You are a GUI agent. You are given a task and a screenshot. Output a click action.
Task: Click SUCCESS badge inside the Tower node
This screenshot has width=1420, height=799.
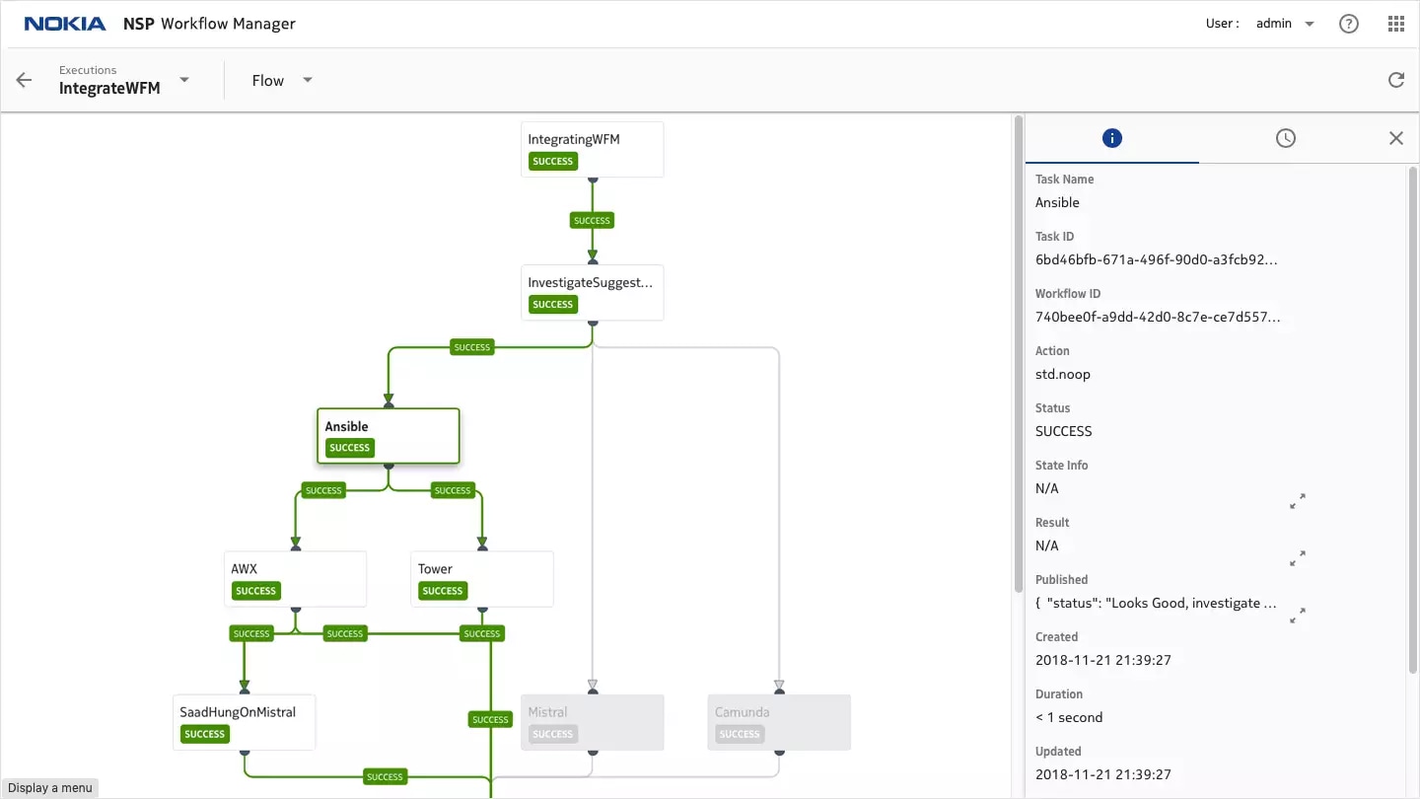tap(442, 591)
